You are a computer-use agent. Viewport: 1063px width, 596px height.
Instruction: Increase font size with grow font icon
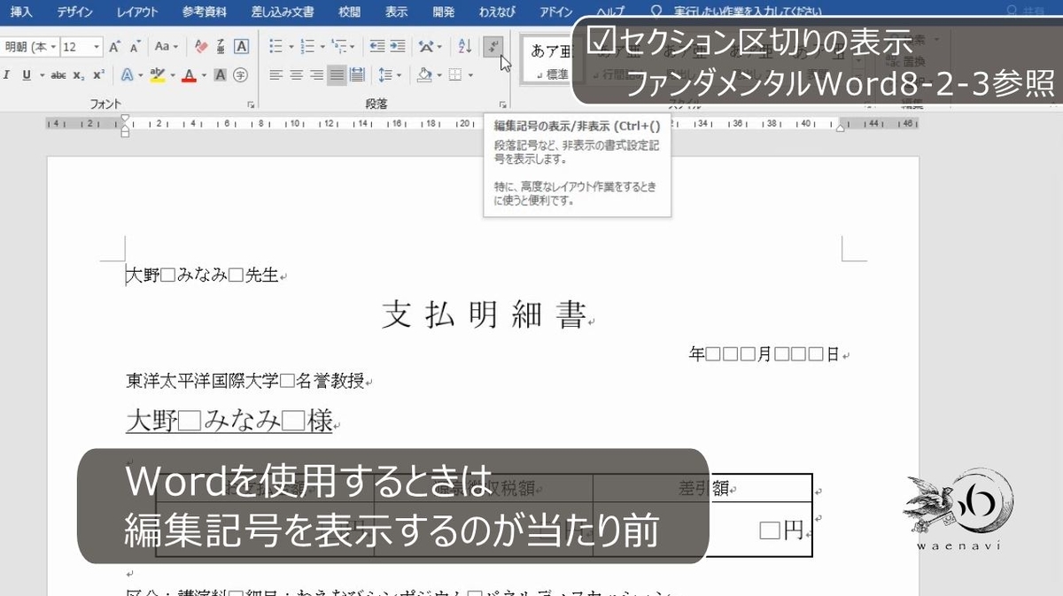click(115, 47)
